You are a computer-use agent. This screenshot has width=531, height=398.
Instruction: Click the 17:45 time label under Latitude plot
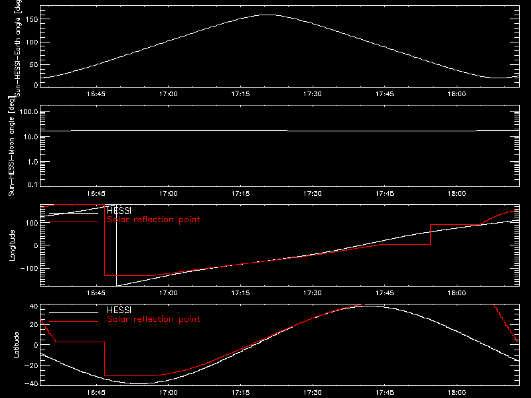pos(385,393)
